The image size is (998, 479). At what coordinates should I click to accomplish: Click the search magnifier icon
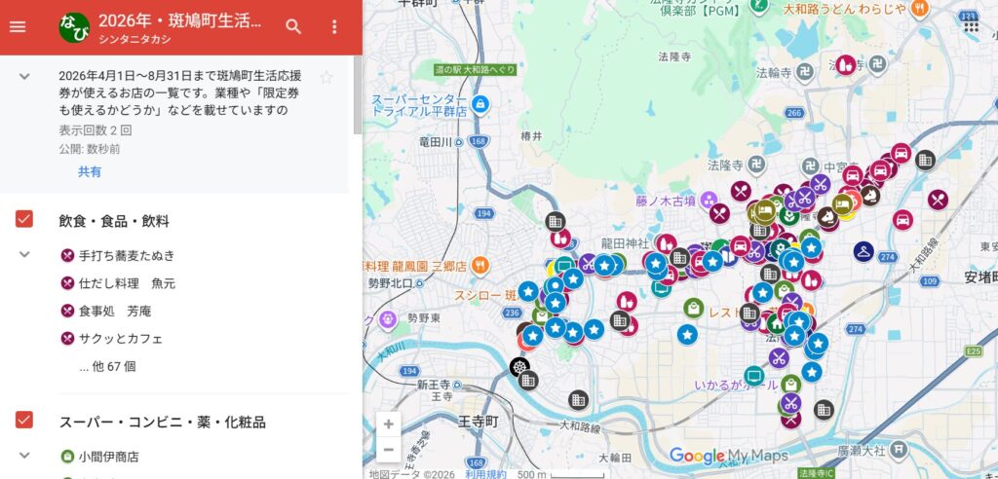pyautogui.click(x=293, y=26)
